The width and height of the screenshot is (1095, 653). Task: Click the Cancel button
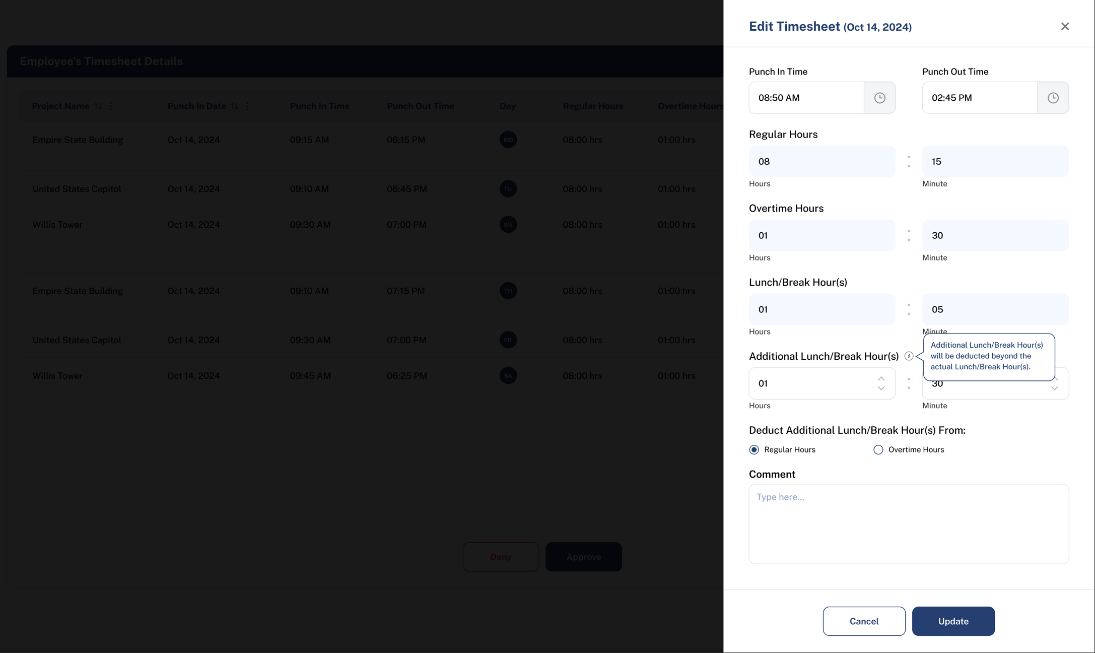[x=864, y=621]
